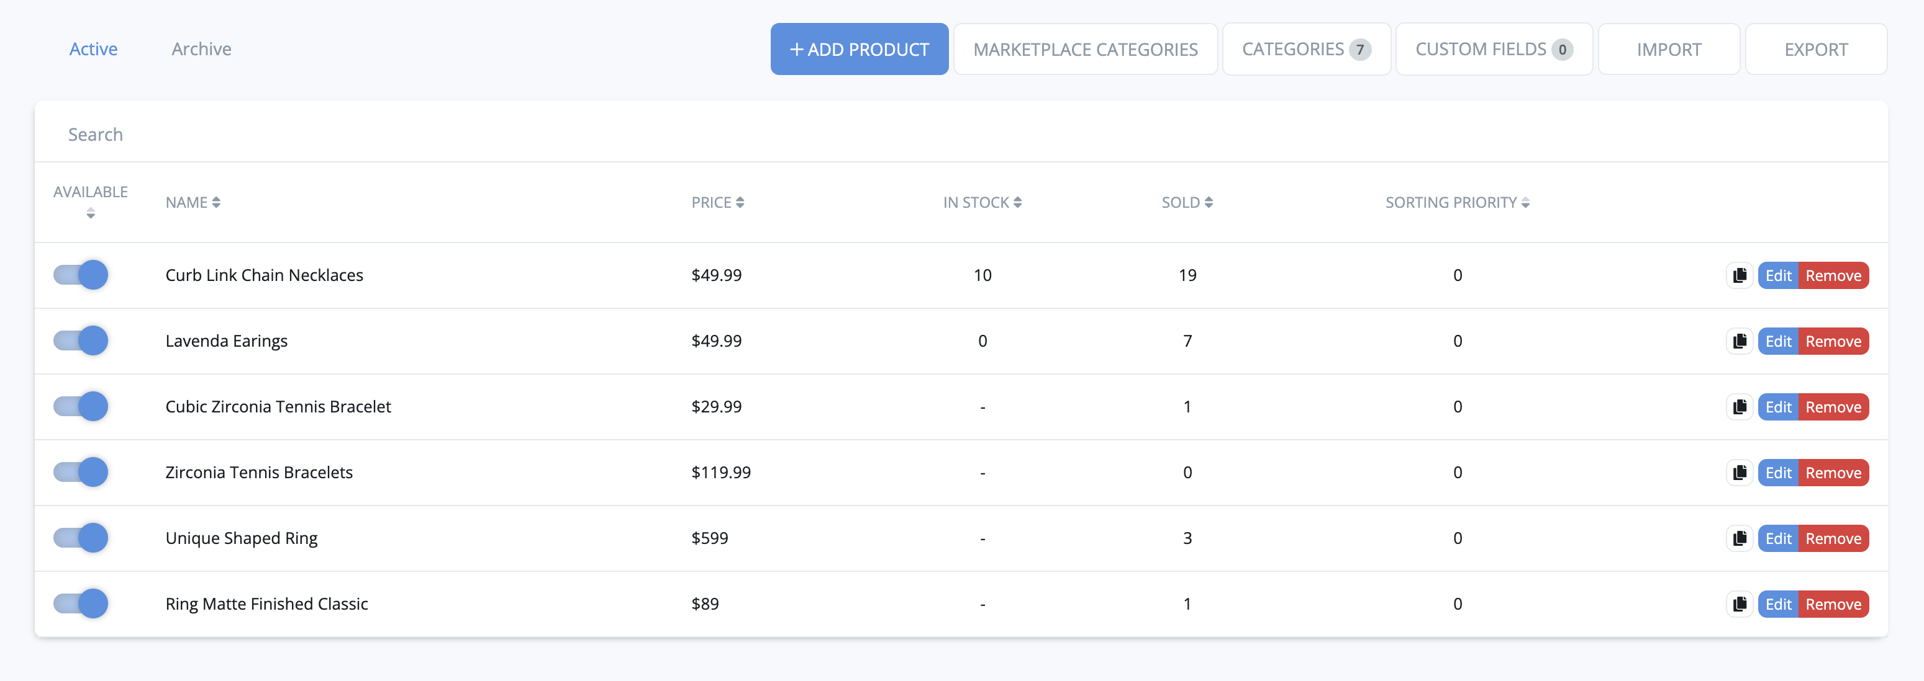Disable availability of Curb Link Chain Necklaces

coord(81,275)
